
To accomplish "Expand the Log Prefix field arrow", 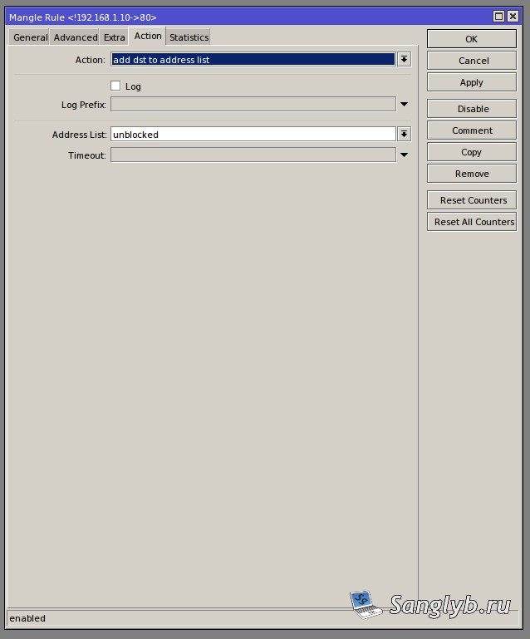I will coord(404,105).
